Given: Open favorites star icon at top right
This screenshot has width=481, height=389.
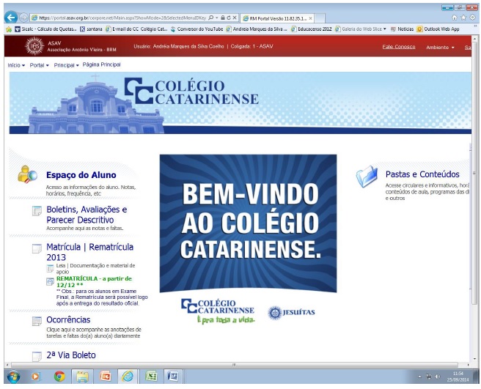Looking at the screenshot, I should 463,18.
